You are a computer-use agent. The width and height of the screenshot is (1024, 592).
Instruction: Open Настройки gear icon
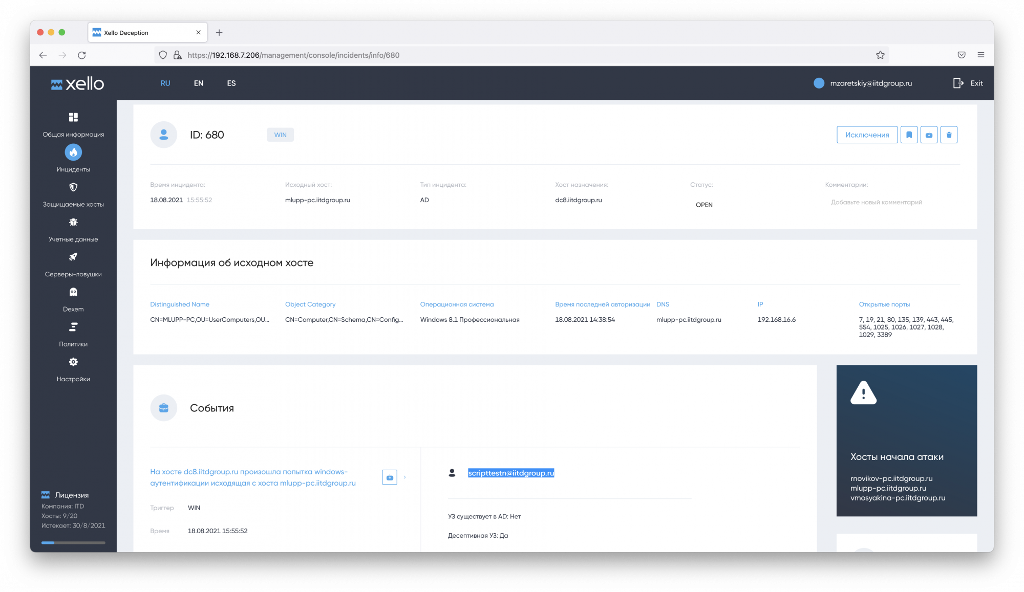click(x=73, y=362)
